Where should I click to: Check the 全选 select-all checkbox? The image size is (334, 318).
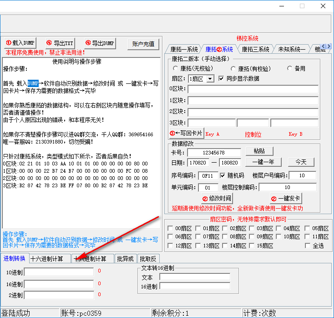(308, 246)
